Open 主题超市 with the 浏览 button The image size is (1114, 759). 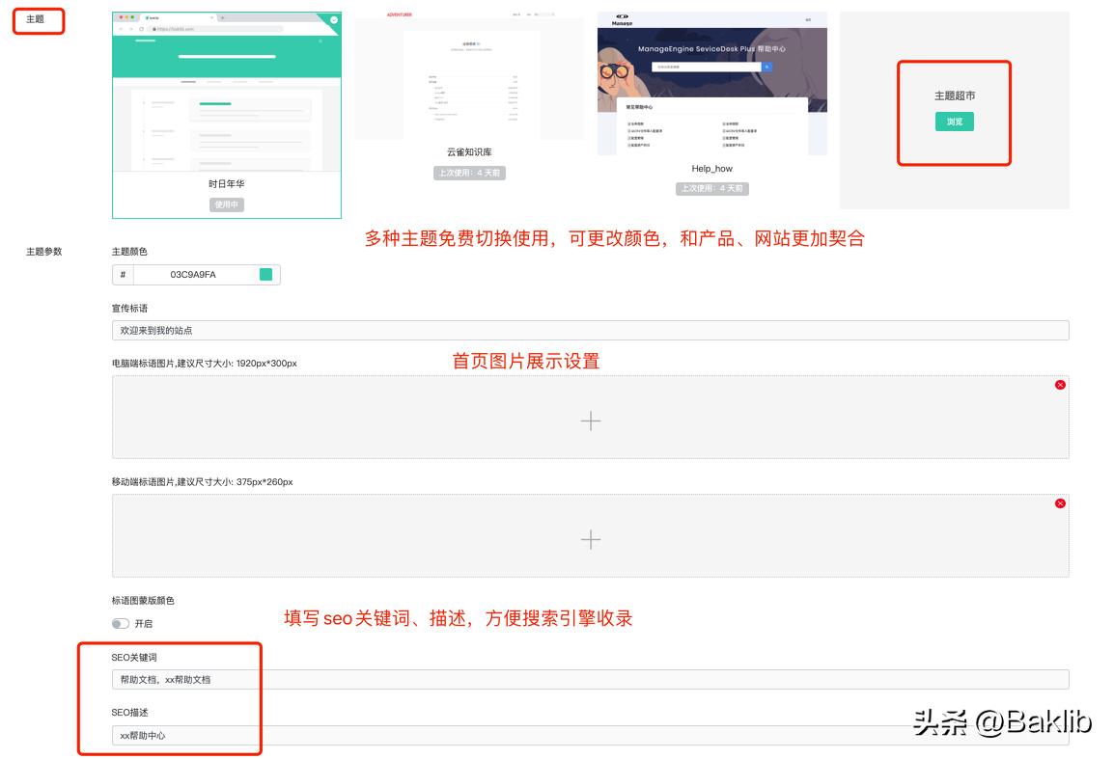click(954, 122)
